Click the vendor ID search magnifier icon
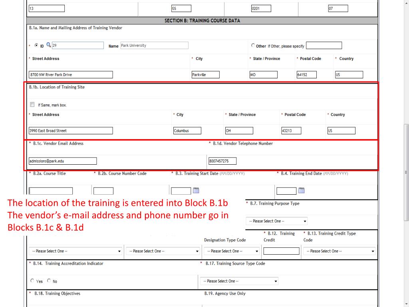The height and width of the screenshot is (307, 409). 48,45
